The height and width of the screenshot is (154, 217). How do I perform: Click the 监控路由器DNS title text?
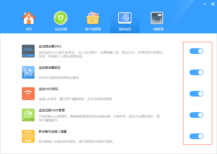tap(50, 46)
